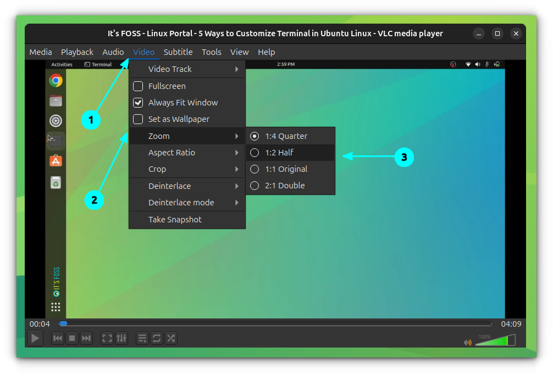The height and width of the screenshot is (375, 553).
Task: Click the 2:59 PM clock
Action: point(286,64)
